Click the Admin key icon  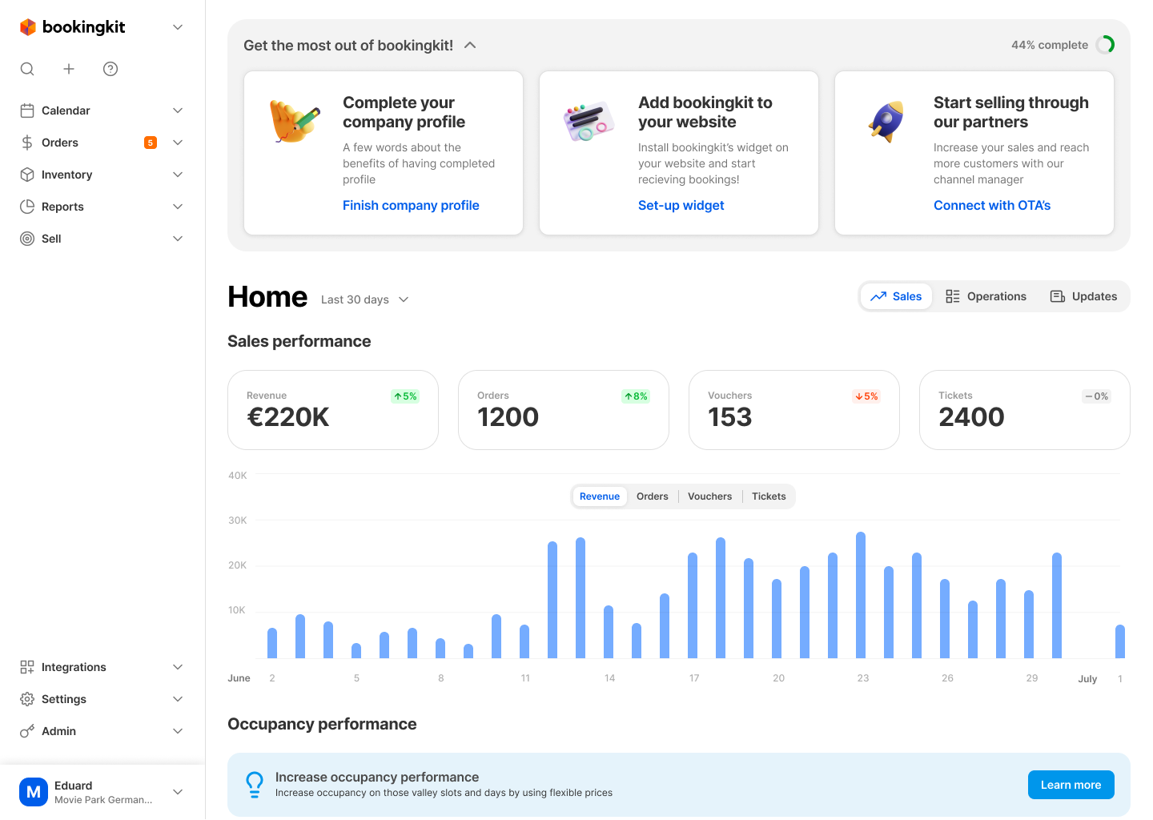(x=27, y=731)
